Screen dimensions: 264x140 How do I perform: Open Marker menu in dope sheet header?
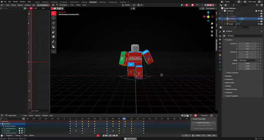[38, 116]
